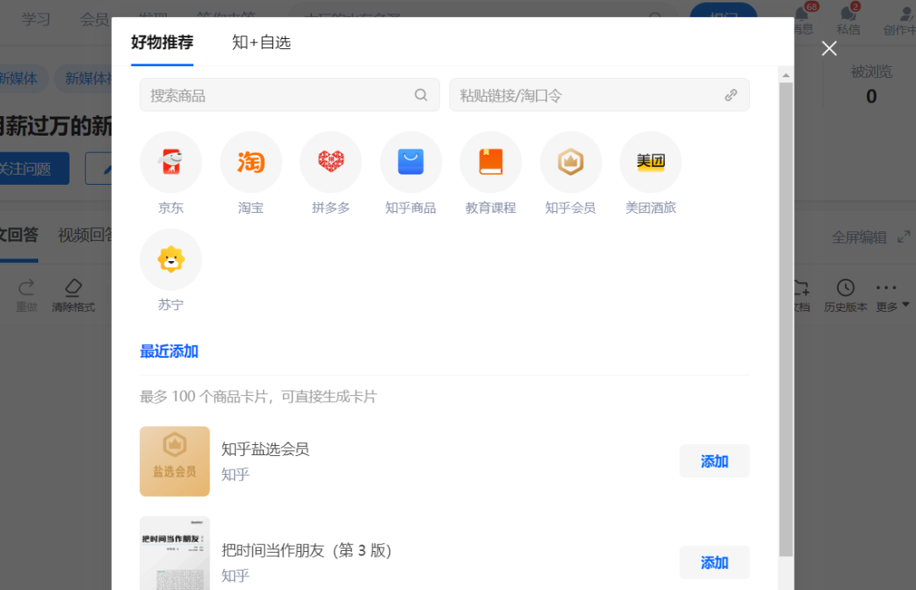This screenshot has width=916, height=590.
Task: Select the 视频回答 tab in editor
Action: pyautogui.click(x=85, y=235)
